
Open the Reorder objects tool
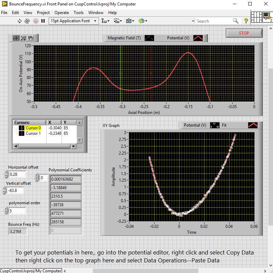pyautogui.click(x=142, y=21)
